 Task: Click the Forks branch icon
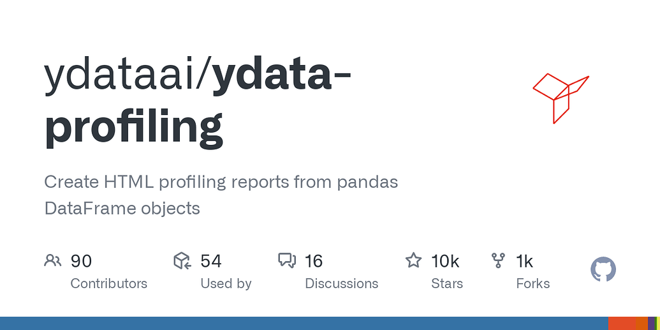click(498, 260)
